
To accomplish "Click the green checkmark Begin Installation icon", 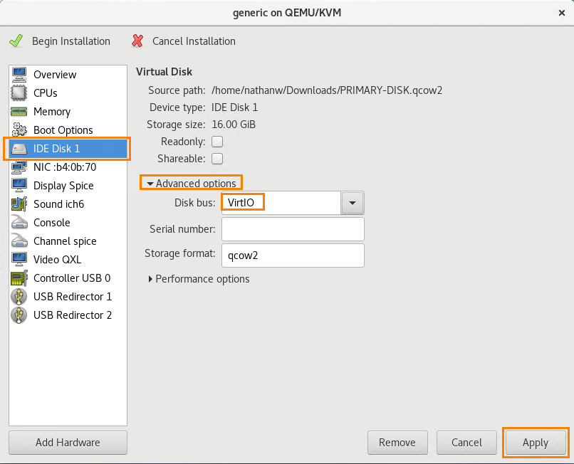I will point(16,41).
